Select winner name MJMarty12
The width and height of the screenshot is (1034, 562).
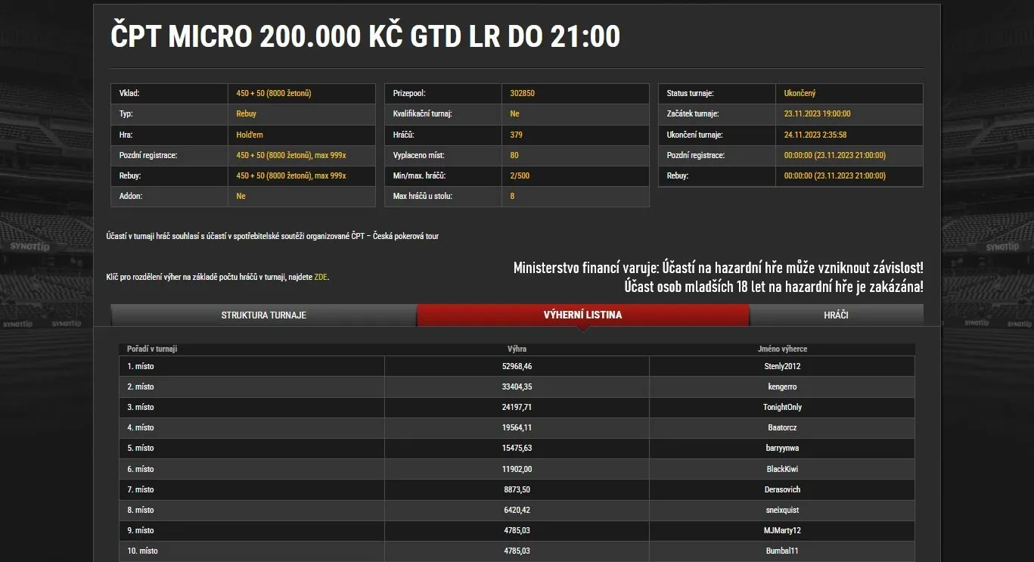782,530
